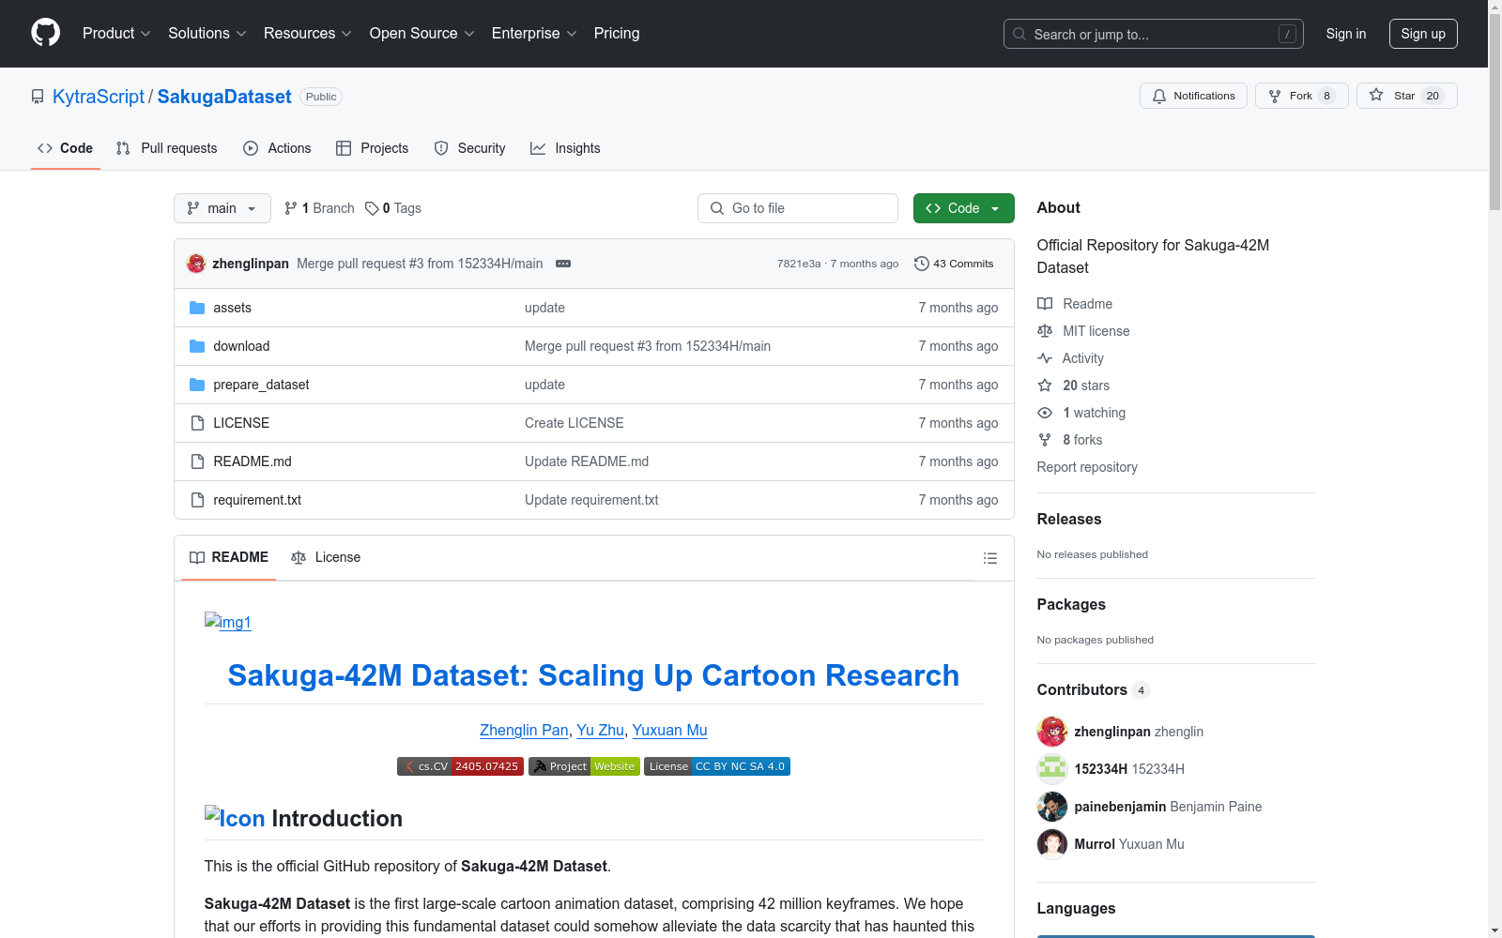The width and height of the screenshot is (1502, 938).
Task: Open commit hash 7821e3a
Action: point(799,264)
